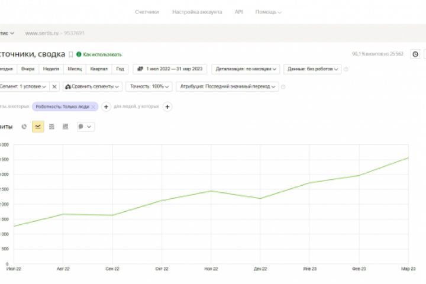Add a people condition with plus after для людей, у которых
Viewport: 426px width, 284px height.
pos(167,107)
